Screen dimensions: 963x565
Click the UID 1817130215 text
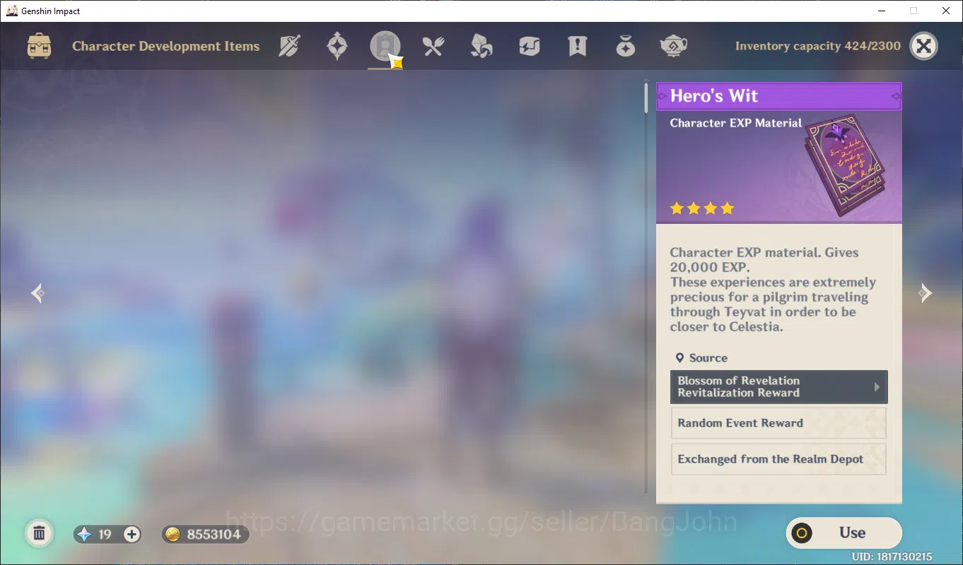[892, 557]
